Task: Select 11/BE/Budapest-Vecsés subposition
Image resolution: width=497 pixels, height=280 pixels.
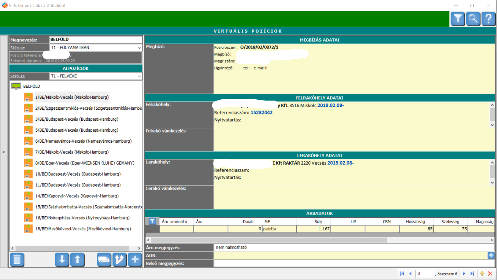Action: pos(78,185)
